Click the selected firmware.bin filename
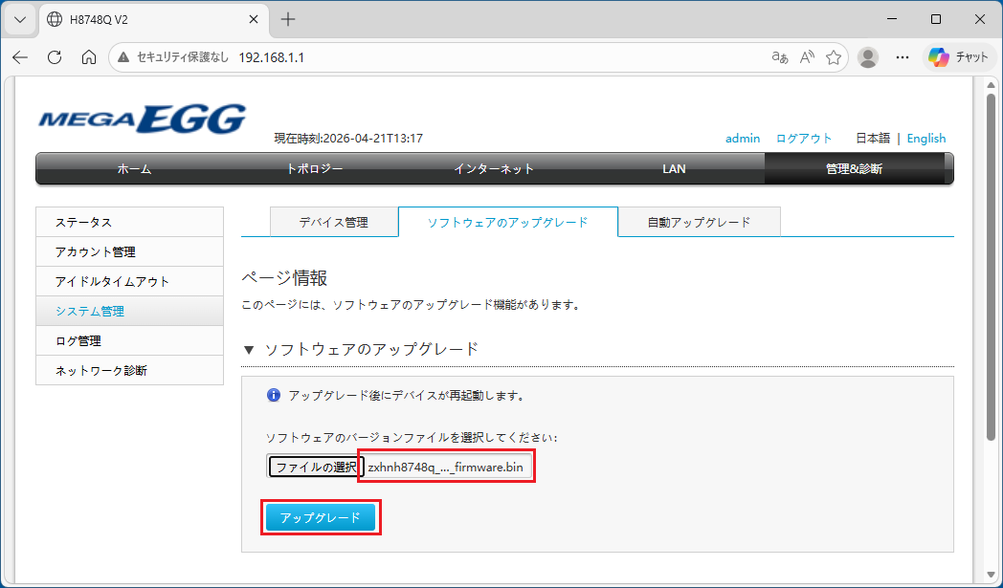The width and height of the screenshot is (1003, 588). click(446, 468)
